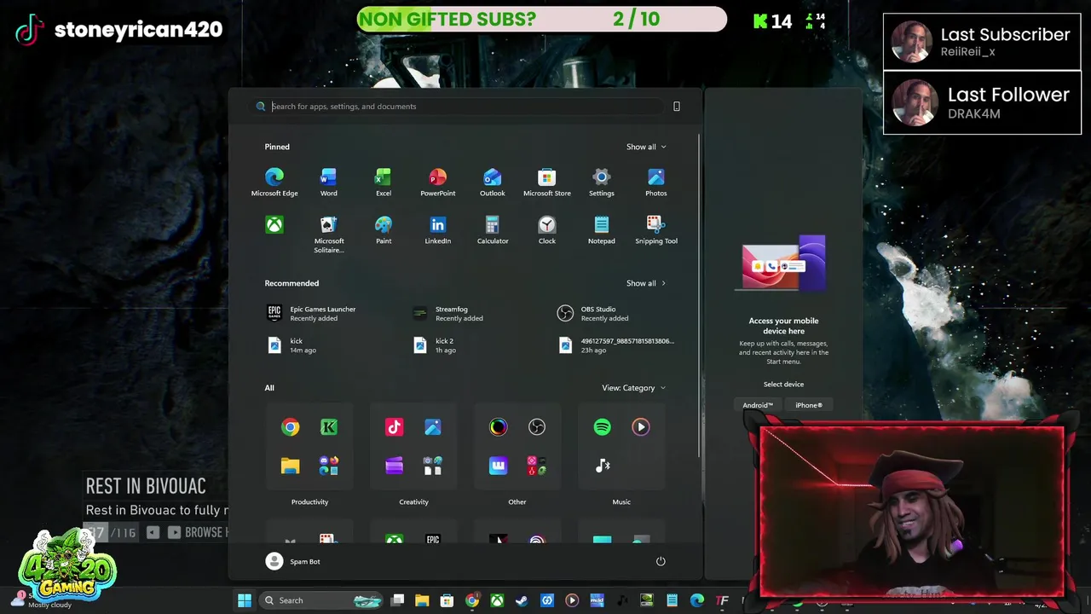Open File Explorer on the taskbar

click(x=422, y=600)
